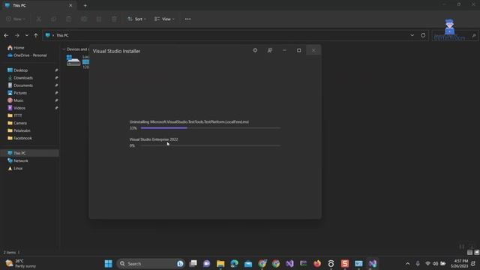Go forward in File Explorer navigation

[x=17, y=35]
